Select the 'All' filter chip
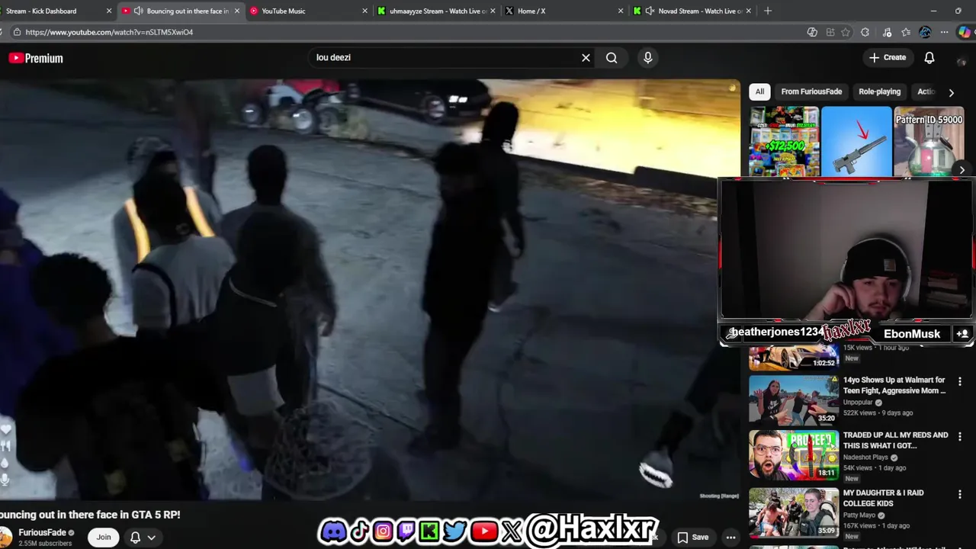The width and height of the screenshot is (976, 549). tap(759, 91)
